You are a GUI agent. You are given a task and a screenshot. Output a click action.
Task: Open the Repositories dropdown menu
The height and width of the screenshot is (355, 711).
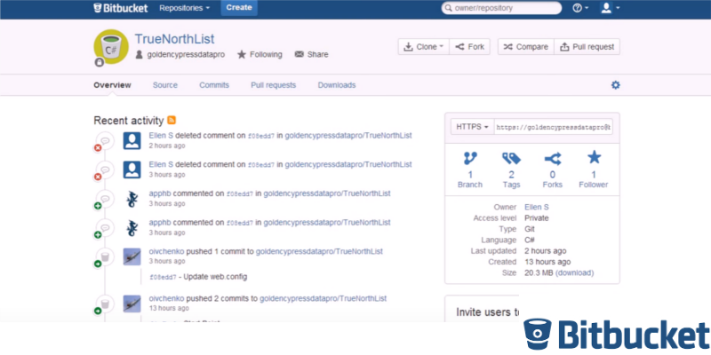pyautogui.click(x=184, y=8)
